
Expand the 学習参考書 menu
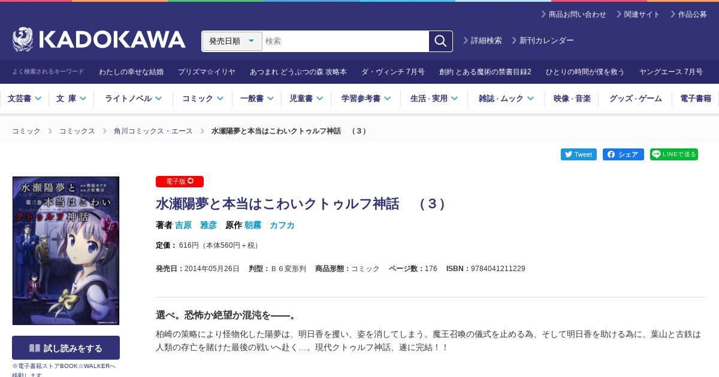(x=366, y=99)
